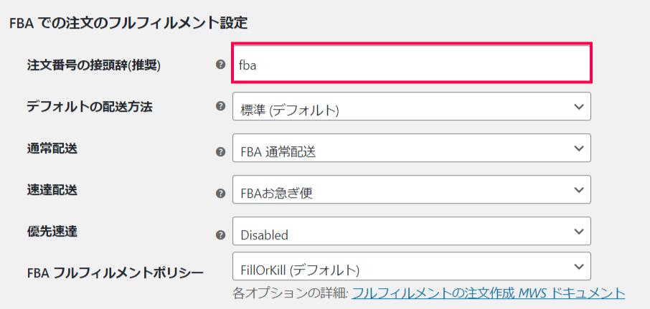Image resolution: width=650 pixels, height=309 pixels.
Task: Click the 注文番号の接頭辞(推奨) label
Action: click(x=93, y=65)
